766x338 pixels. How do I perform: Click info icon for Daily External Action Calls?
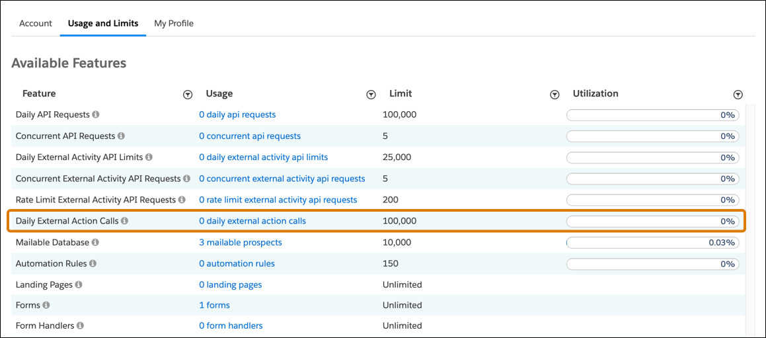pyautogui.click(x=125, y=221)
